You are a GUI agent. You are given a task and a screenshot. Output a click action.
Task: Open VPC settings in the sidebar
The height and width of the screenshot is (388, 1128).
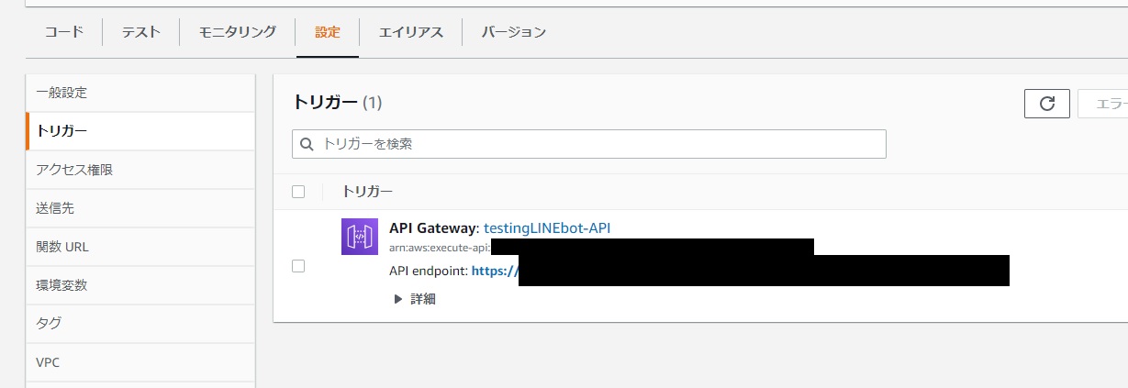pos(48,362)
